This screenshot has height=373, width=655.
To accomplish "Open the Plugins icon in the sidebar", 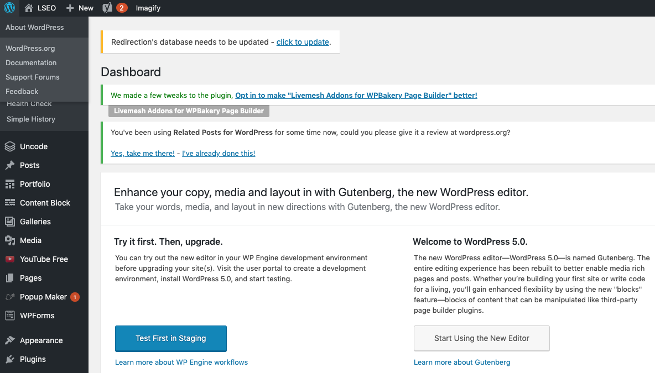I will coord(10,359).
